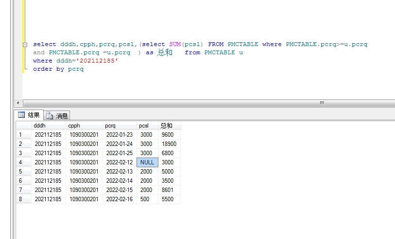Select the dddh column header
The height and width of the screenshot is (239, 395).
(x=49, y=126)
